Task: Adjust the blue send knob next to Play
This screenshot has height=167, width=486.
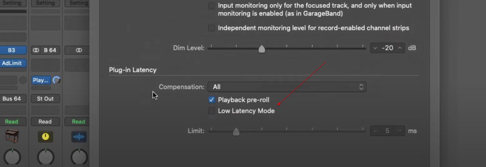Action: tap(57, 80)
